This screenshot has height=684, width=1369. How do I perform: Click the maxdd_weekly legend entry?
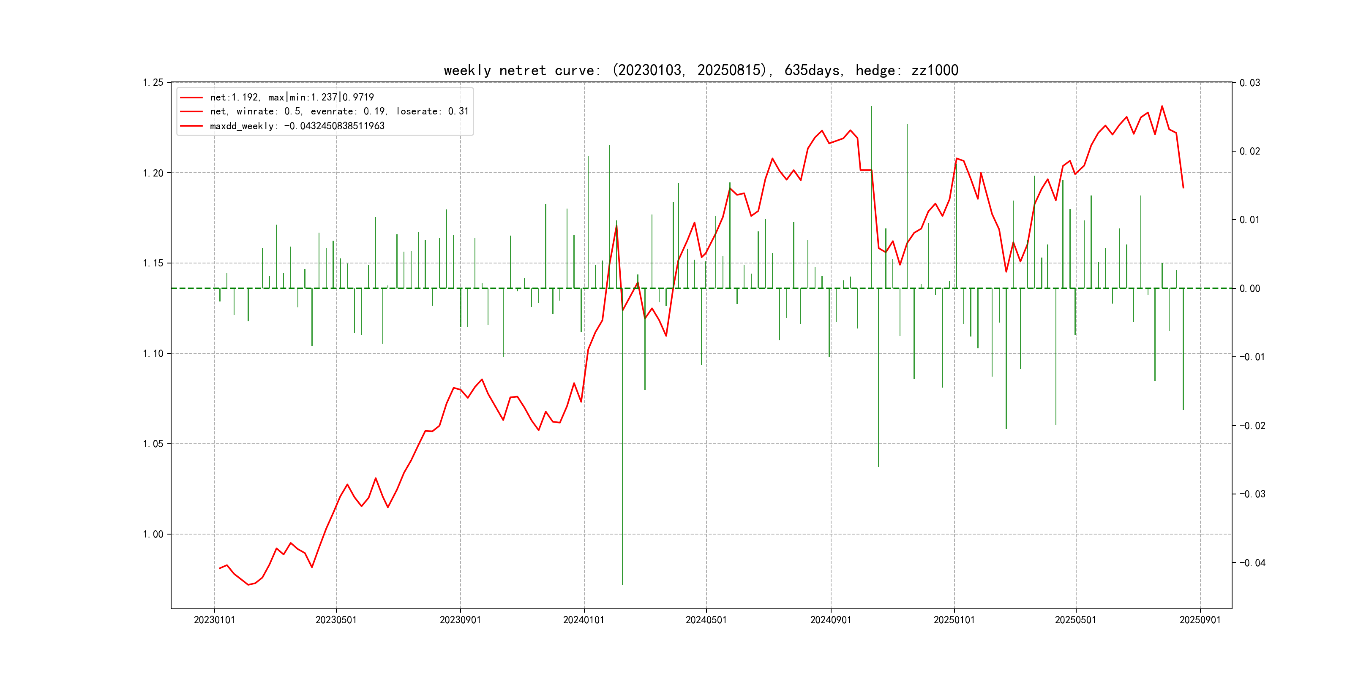pos(297,126)
